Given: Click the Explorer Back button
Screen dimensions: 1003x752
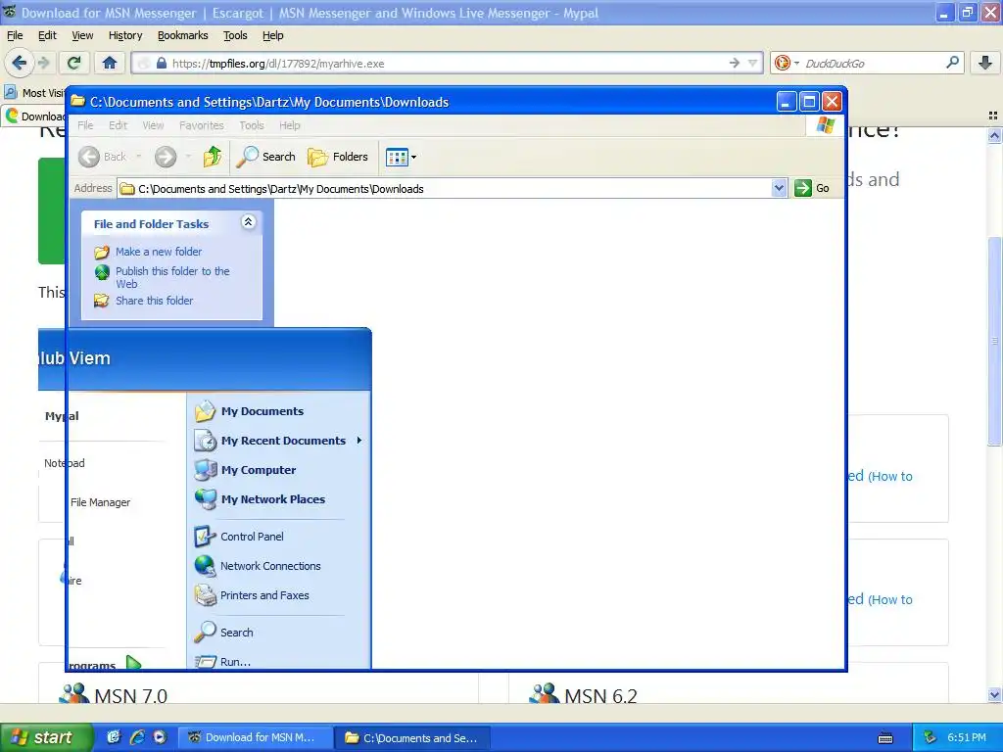Looking at the screenshot, I should click(x=102, y=157).
